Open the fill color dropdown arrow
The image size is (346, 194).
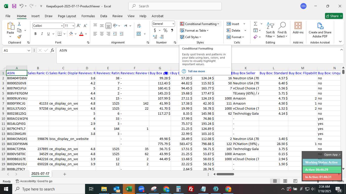(75, 34)
